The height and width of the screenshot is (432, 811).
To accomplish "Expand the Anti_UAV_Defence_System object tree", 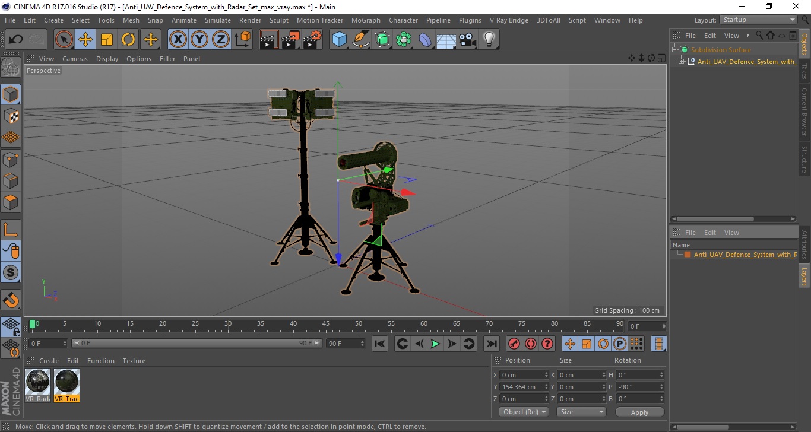I will click(x=682, y=62).
